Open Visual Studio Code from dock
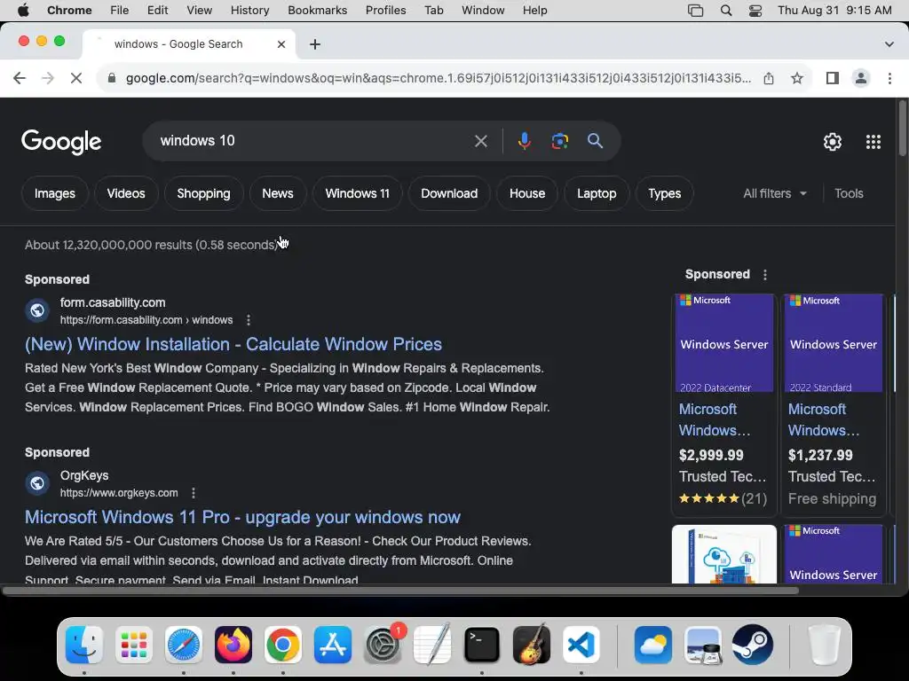This screenshot has width=909, height=681. point(581,645)
